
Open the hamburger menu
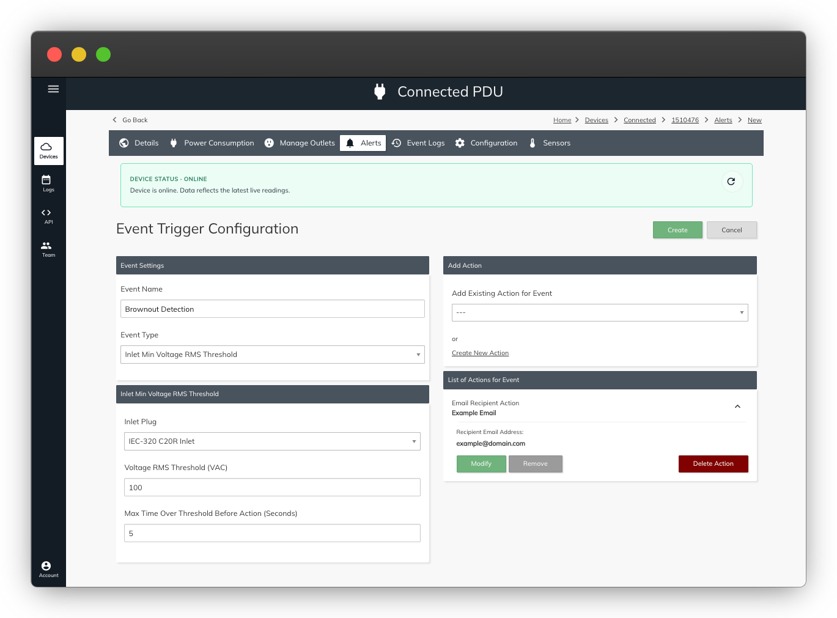click(x=53, y=89)
